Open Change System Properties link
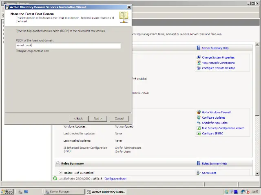Screen dimensions: 261x195 coord(218,58)
